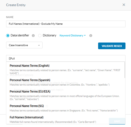Open the Case Insensitive dropdown
Image resolution: width=131 pixels, height=127 pixels.
click(24, 45)
